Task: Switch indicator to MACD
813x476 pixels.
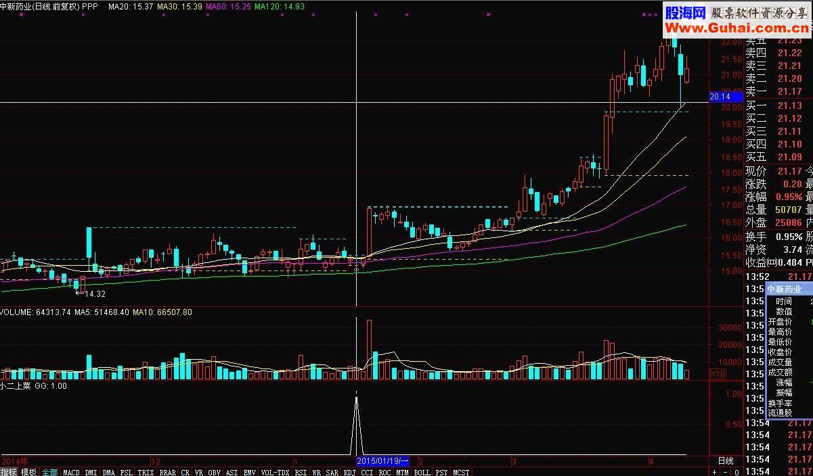Action: tap(71, 472)
